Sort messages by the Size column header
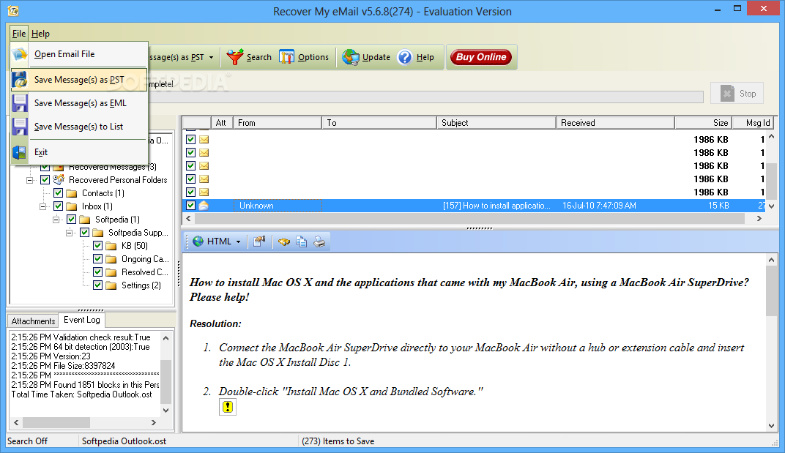The image size is (785, 453). pos(704,123)
